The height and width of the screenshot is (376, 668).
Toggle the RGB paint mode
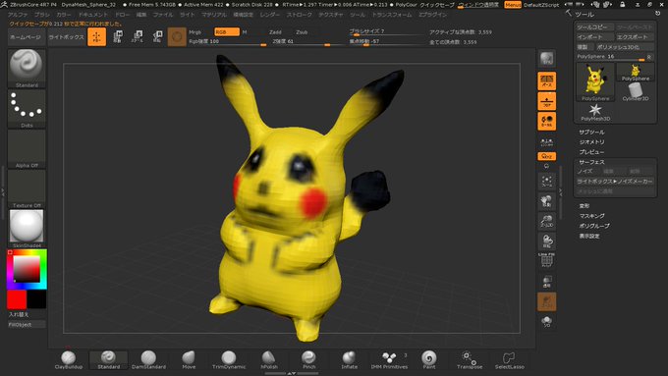point(227,32)
